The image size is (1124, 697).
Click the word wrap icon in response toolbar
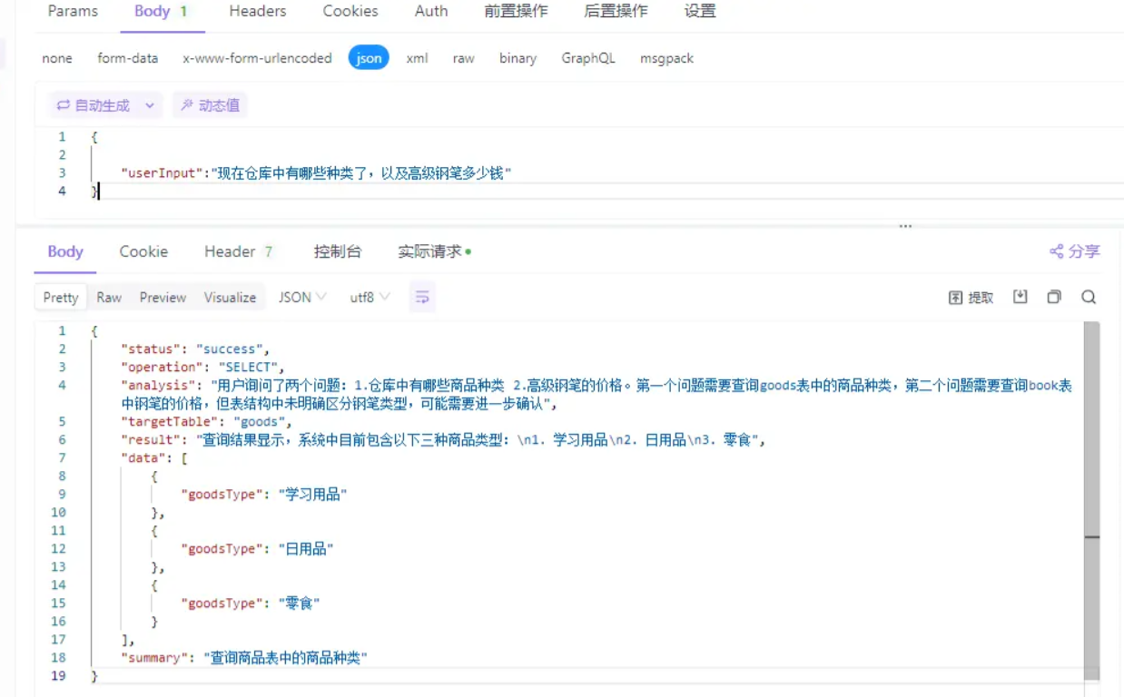(x=422, y=297)
